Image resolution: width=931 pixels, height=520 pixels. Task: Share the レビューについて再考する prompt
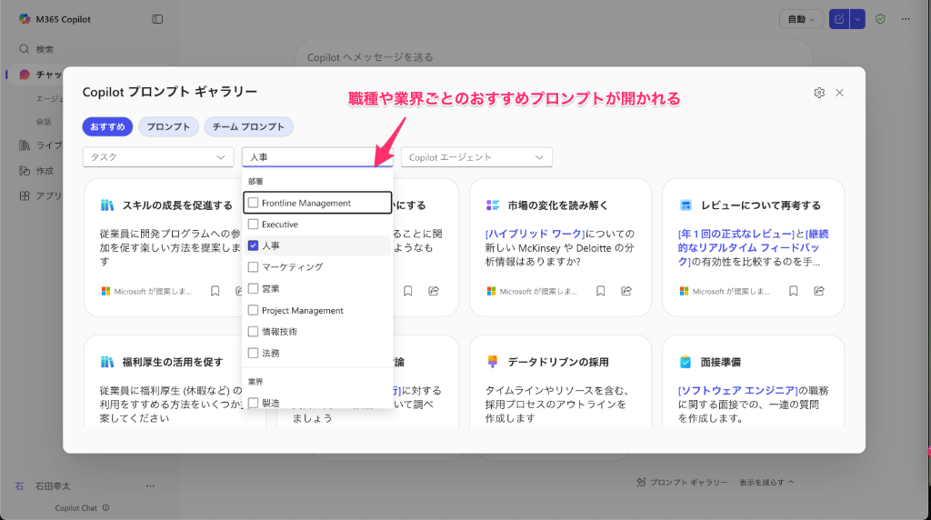(819, 291)
